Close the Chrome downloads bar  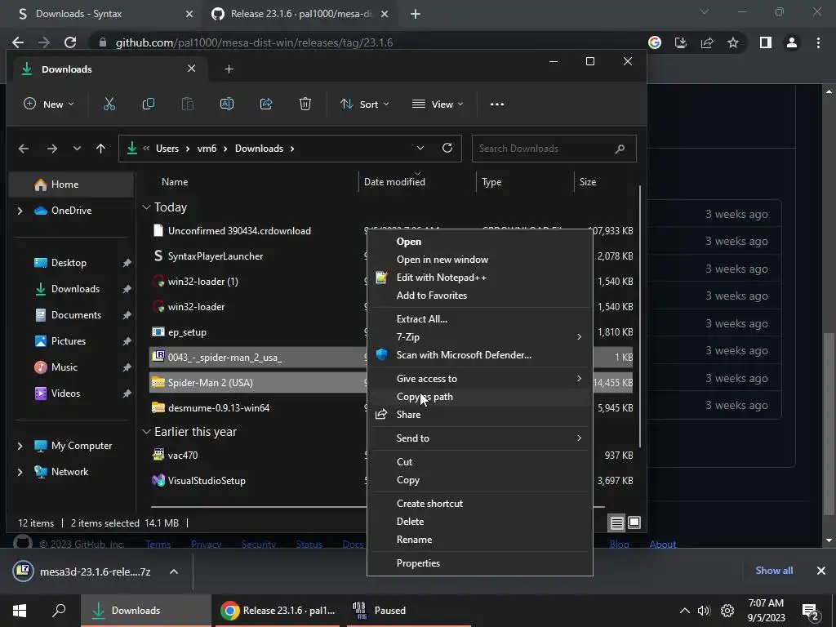tap(821, 571)
